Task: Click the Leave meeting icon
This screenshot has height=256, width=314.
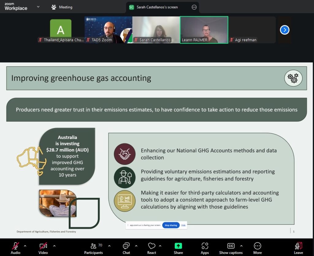Action: click(298, 246)
